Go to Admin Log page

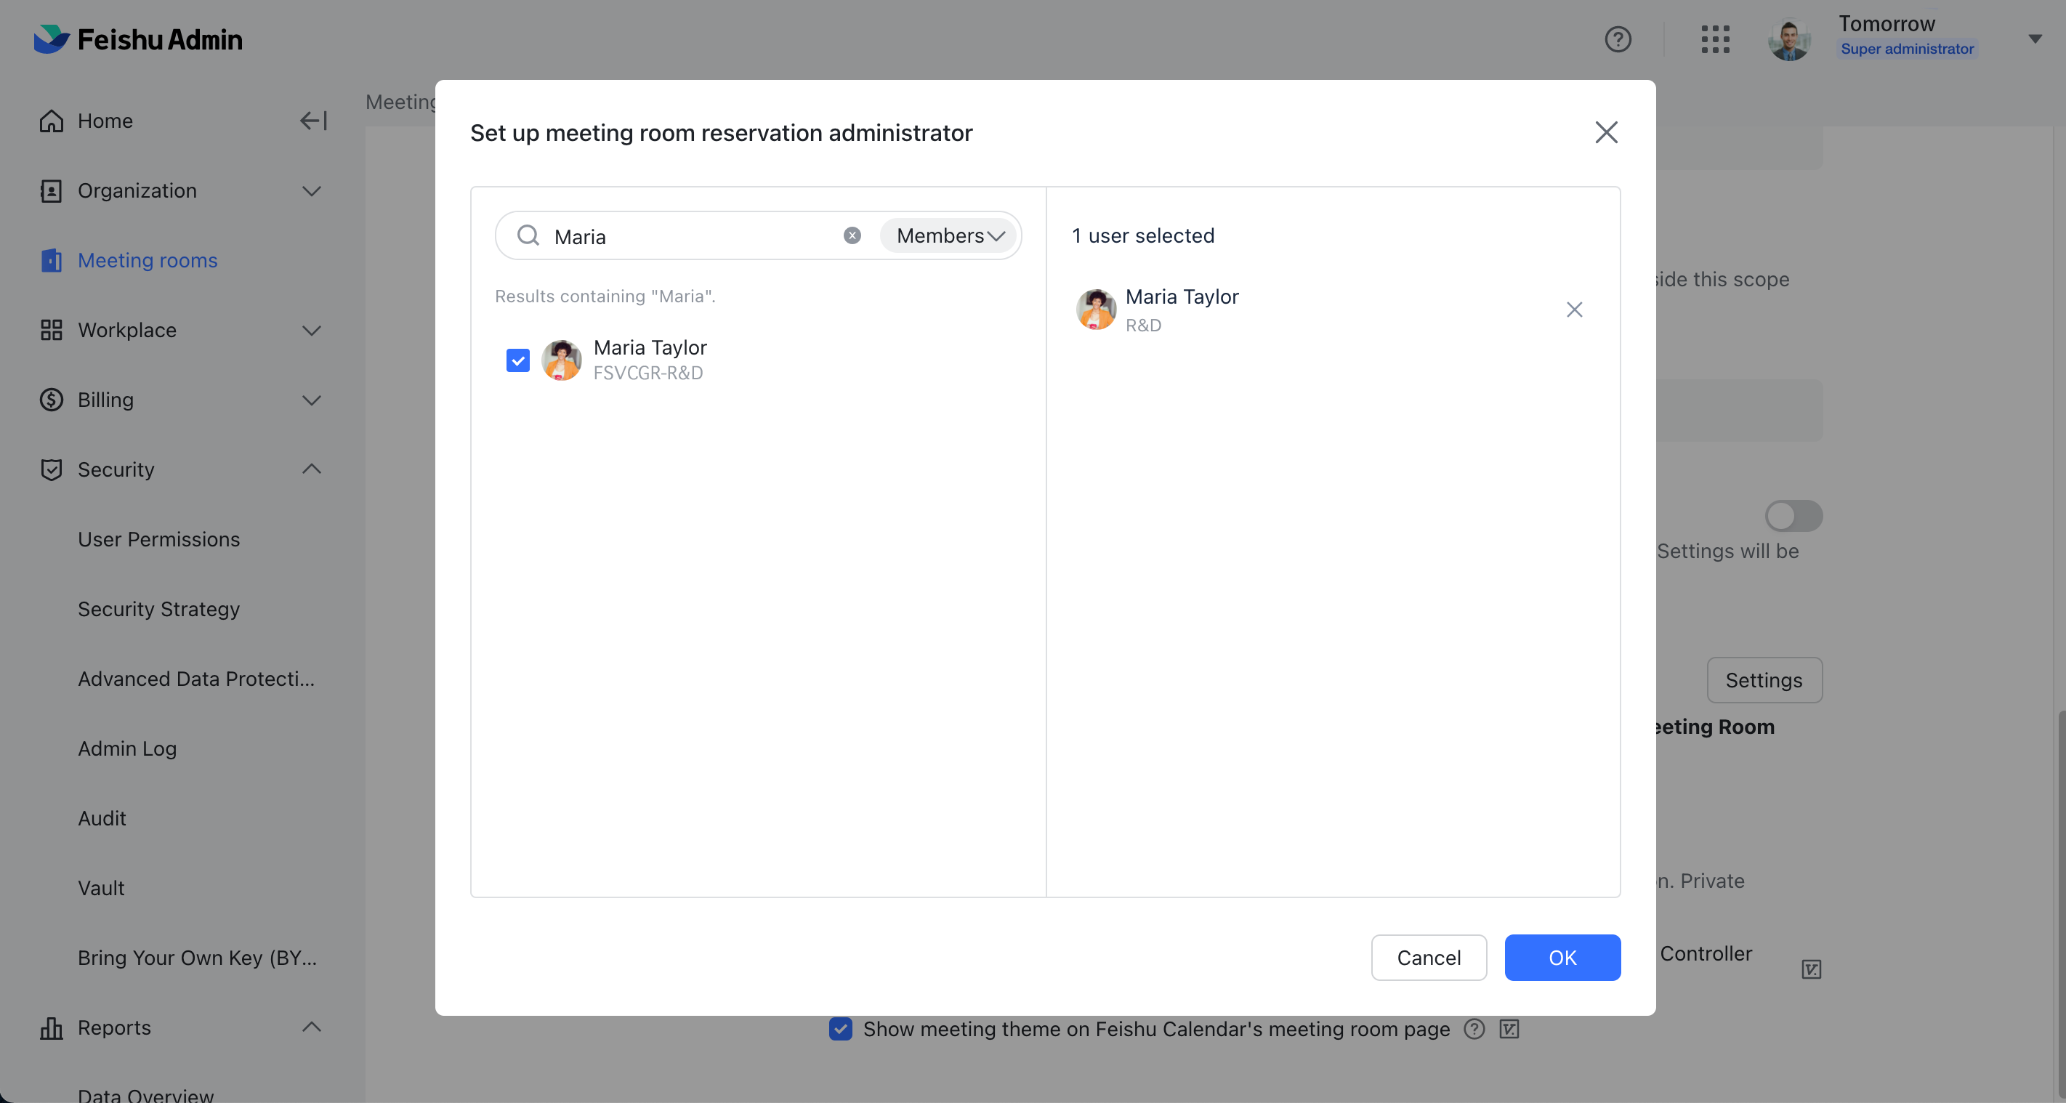[x=126, y=748]
